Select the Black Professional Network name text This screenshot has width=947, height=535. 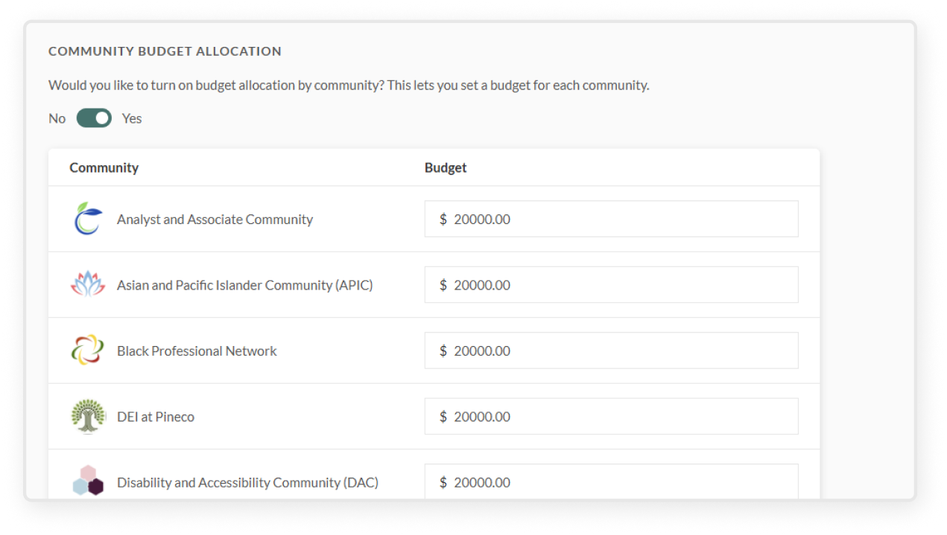click(197, 350)
